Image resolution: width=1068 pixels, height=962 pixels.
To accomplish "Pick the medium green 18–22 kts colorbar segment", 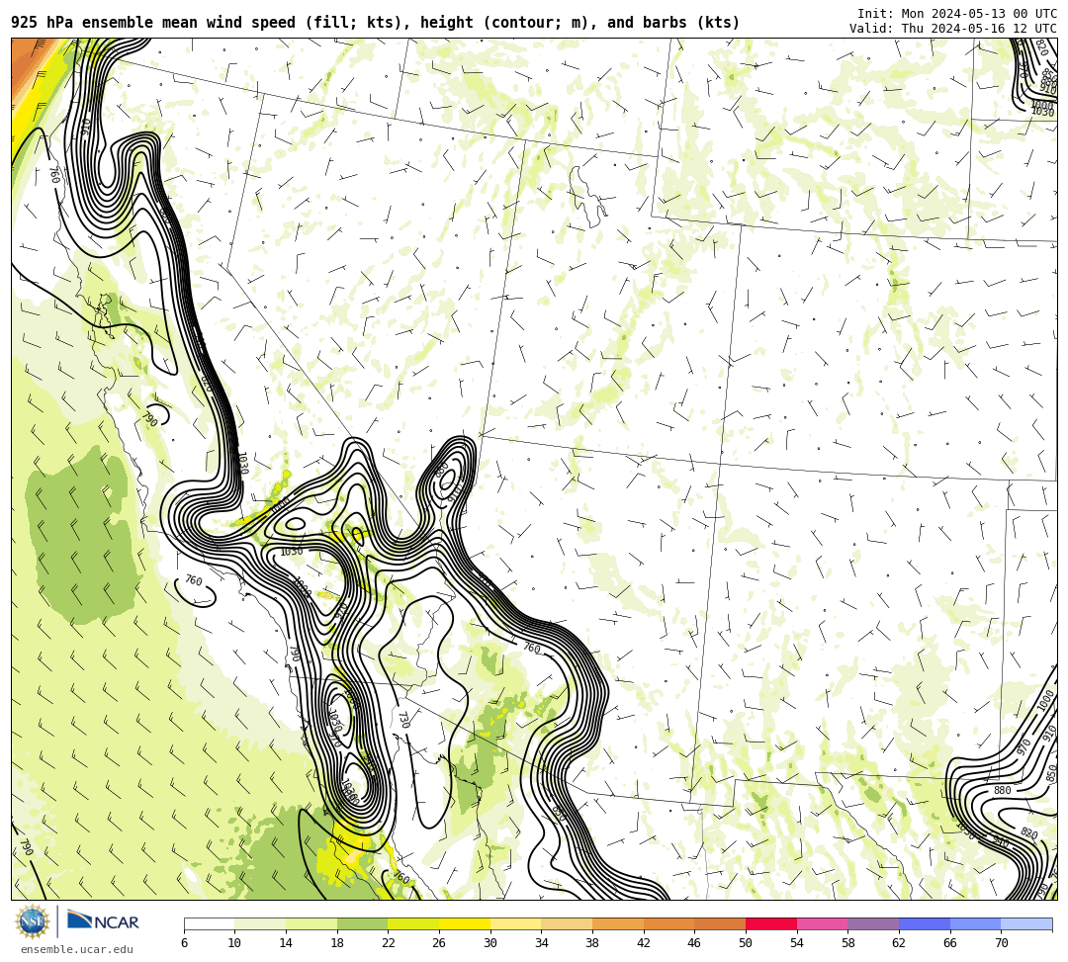I will coord(362,923).
